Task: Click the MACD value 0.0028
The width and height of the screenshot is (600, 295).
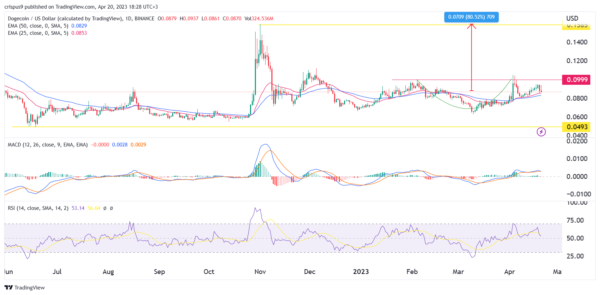Action: 120,145
